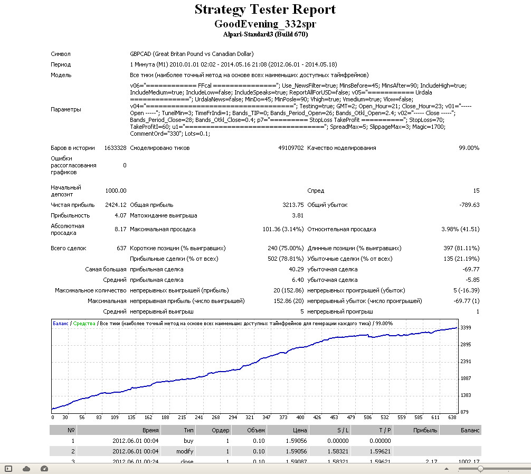
Task: Click the expected payoff value '3.81'
Action: click(298, 215)
